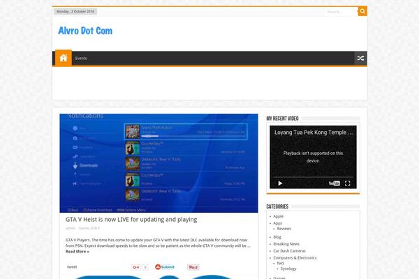419x279 pixels.
Task: Open the video on YouTube logo
Action: click(335, 183)
